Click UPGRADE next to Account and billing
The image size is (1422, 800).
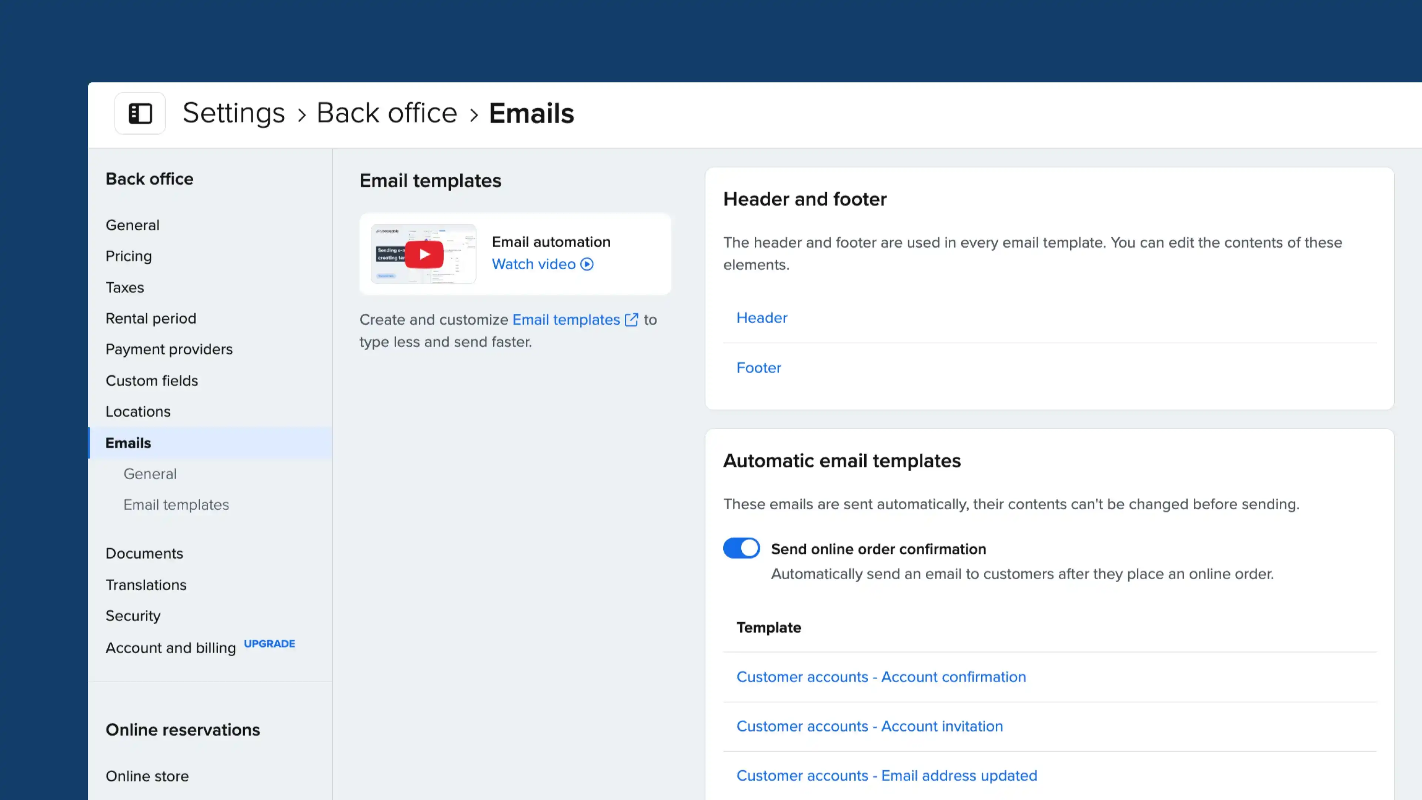(x=269, y=644)
